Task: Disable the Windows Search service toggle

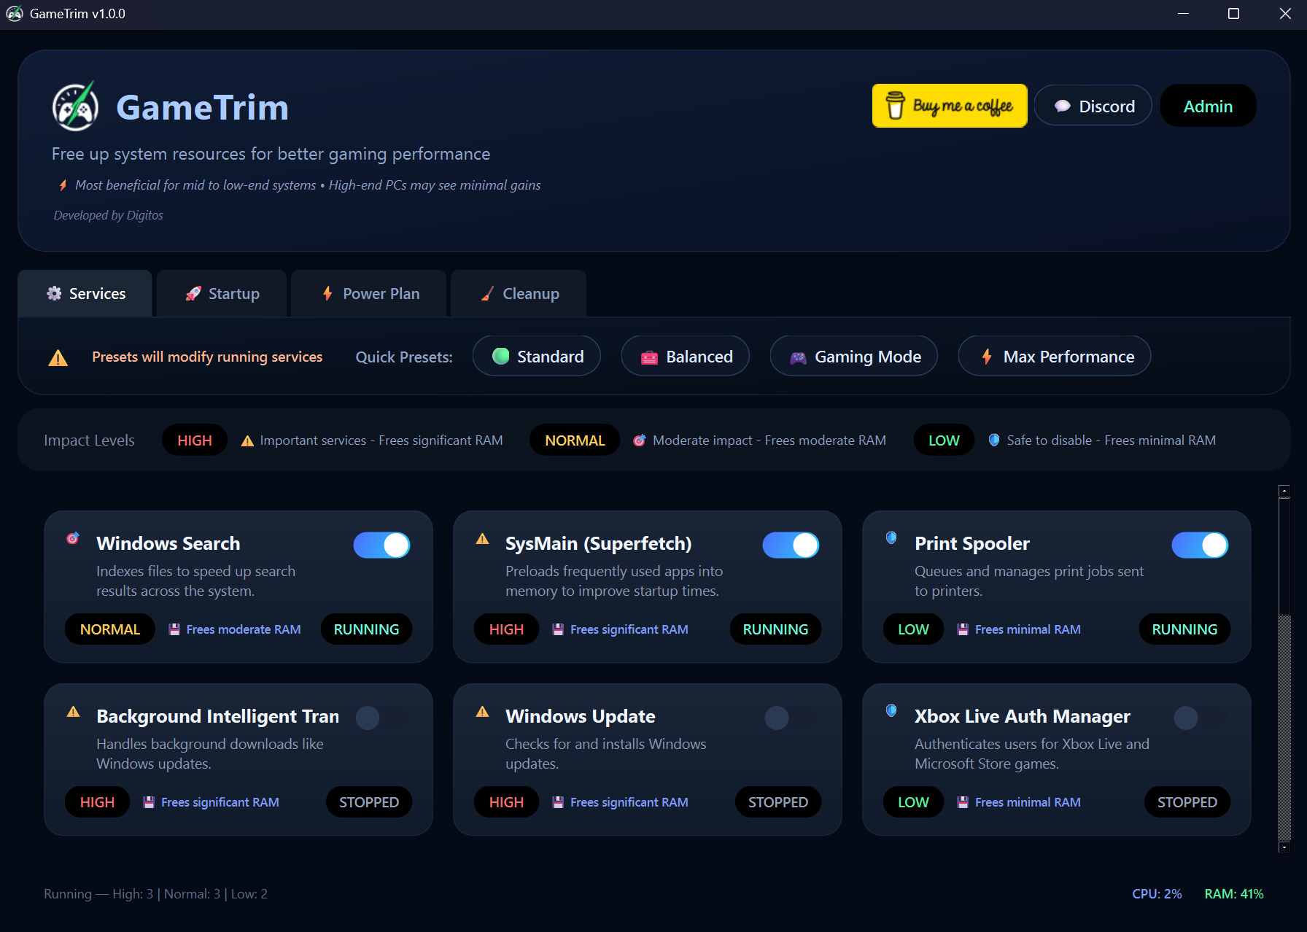Action: click(381, 545)
